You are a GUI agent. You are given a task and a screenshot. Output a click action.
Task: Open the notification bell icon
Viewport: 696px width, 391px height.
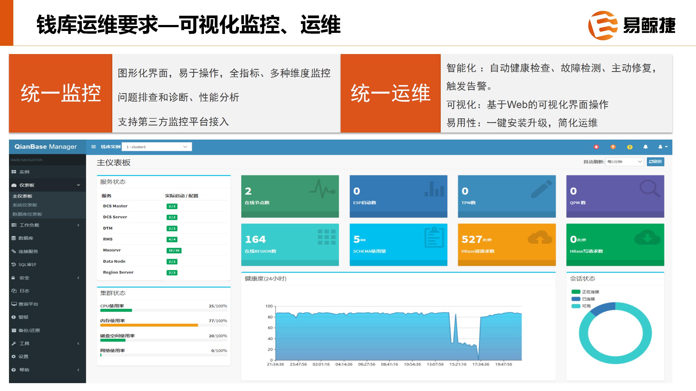pos(645,147)
